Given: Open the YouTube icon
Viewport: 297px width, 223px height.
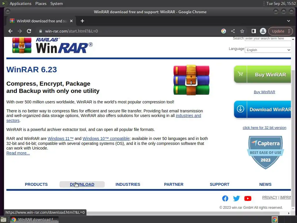Looking at the screenshot, I should click(x=248, y=198).
